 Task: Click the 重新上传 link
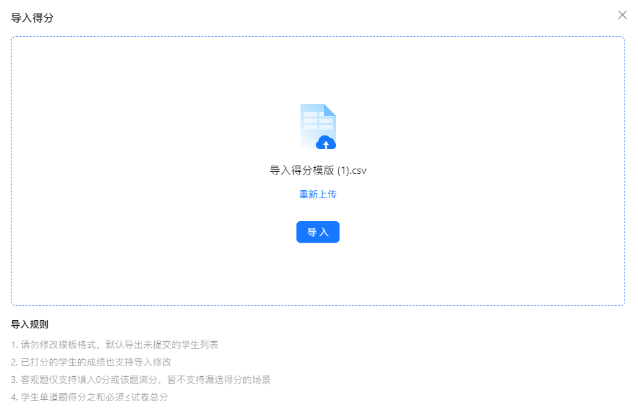[x=318, y=195]
